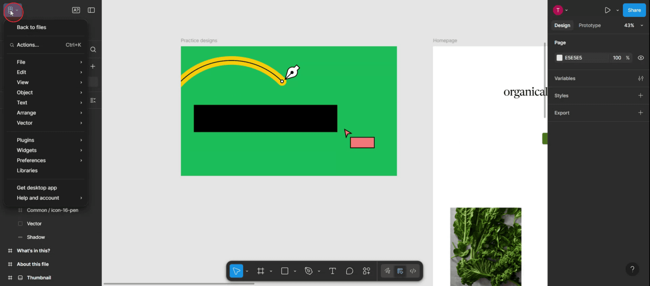
Task: Select the Rectangle shape tool
Action: tap(285, 271)
